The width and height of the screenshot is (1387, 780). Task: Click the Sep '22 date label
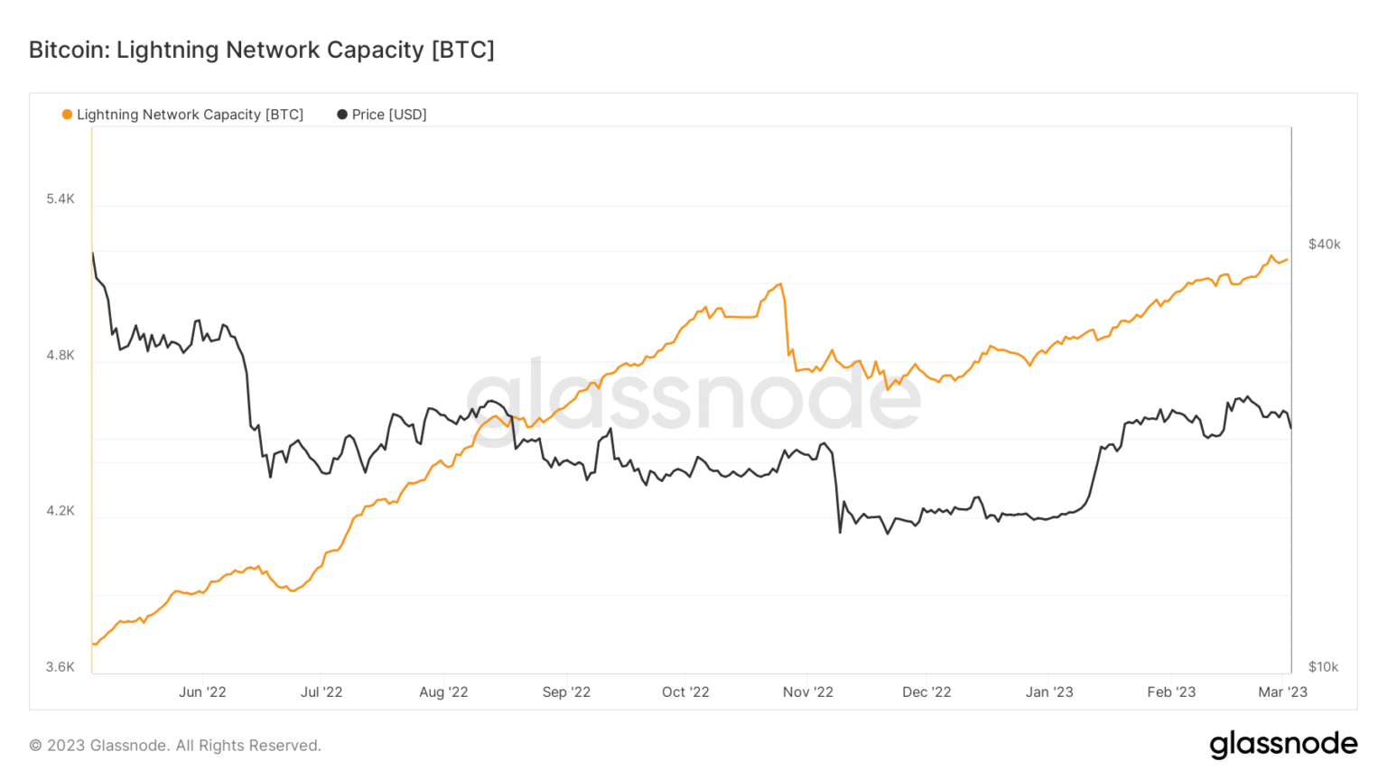(x=566, y=692)
